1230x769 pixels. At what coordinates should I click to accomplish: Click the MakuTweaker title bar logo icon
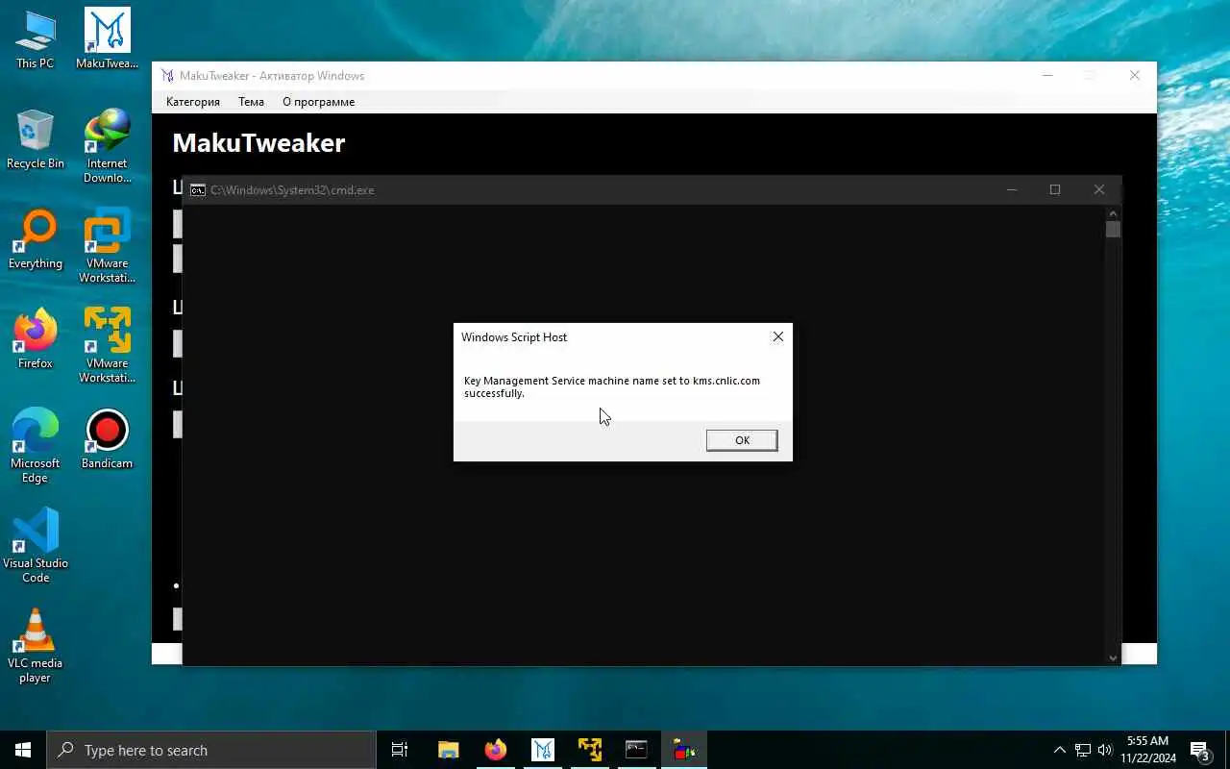tap(167, 76)
